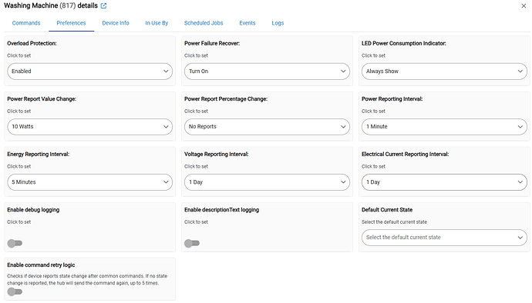Select the Preferences tab
This screenshot has height=303, width=532.
[x=71, y=23]
